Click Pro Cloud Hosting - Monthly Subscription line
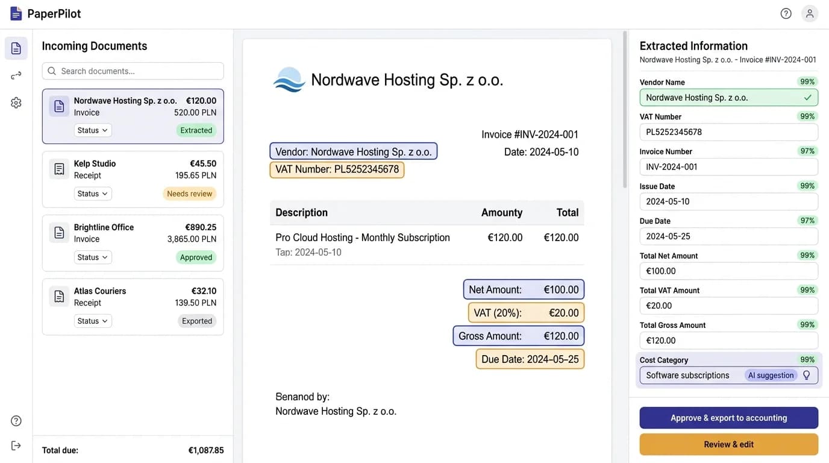829x463 pixels. coord(363,238)
